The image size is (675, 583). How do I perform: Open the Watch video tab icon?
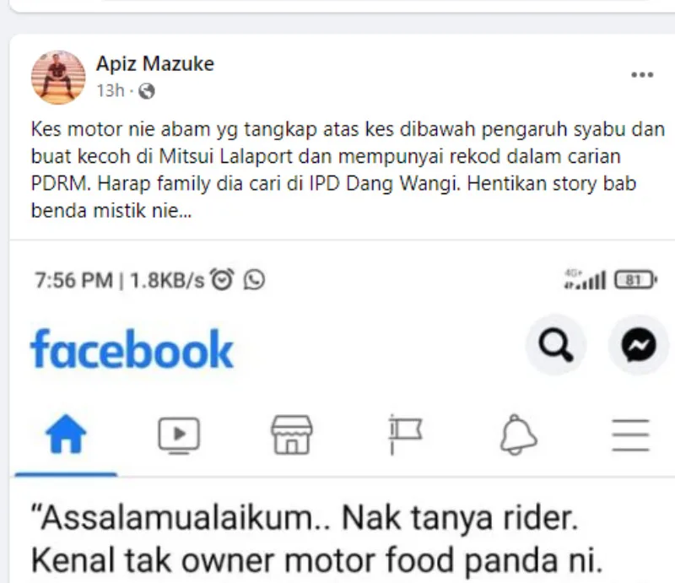[x=179, y=435]
